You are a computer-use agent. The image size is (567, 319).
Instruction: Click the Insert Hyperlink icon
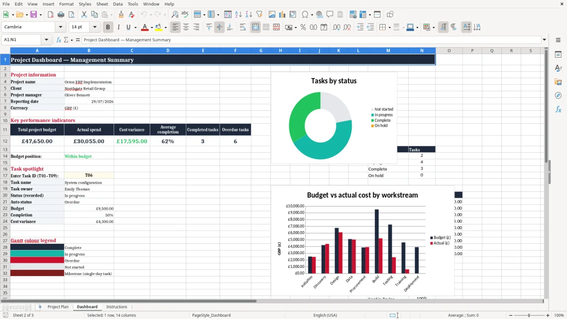coord(319,15)
